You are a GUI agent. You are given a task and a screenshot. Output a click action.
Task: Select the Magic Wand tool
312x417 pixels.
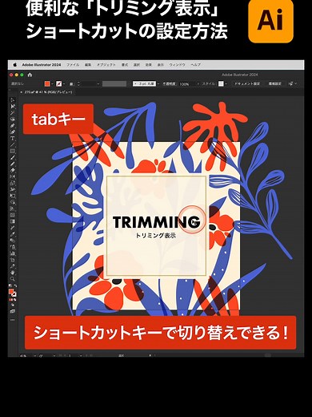click(13, 113)
